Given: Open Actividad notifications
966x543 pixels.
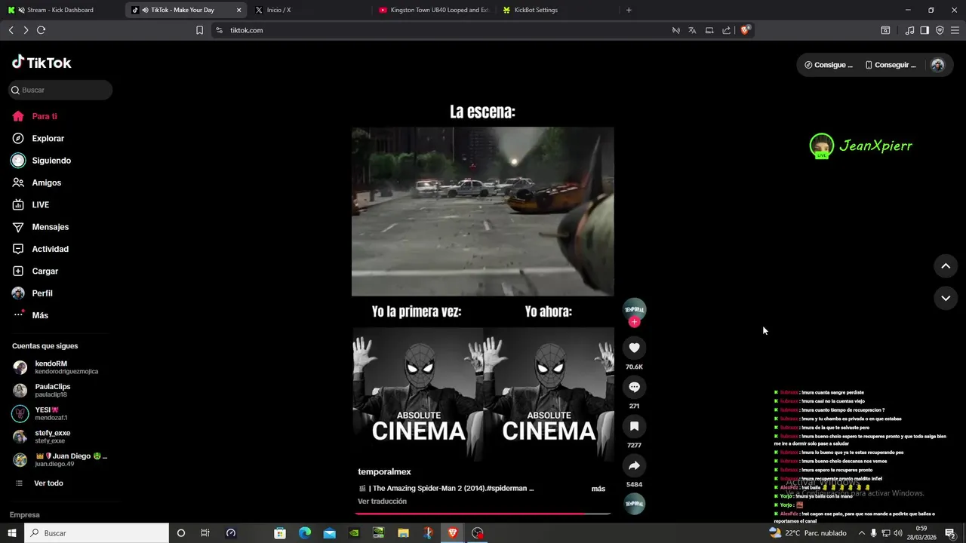Looking at the screenshot, I should 40,249.
